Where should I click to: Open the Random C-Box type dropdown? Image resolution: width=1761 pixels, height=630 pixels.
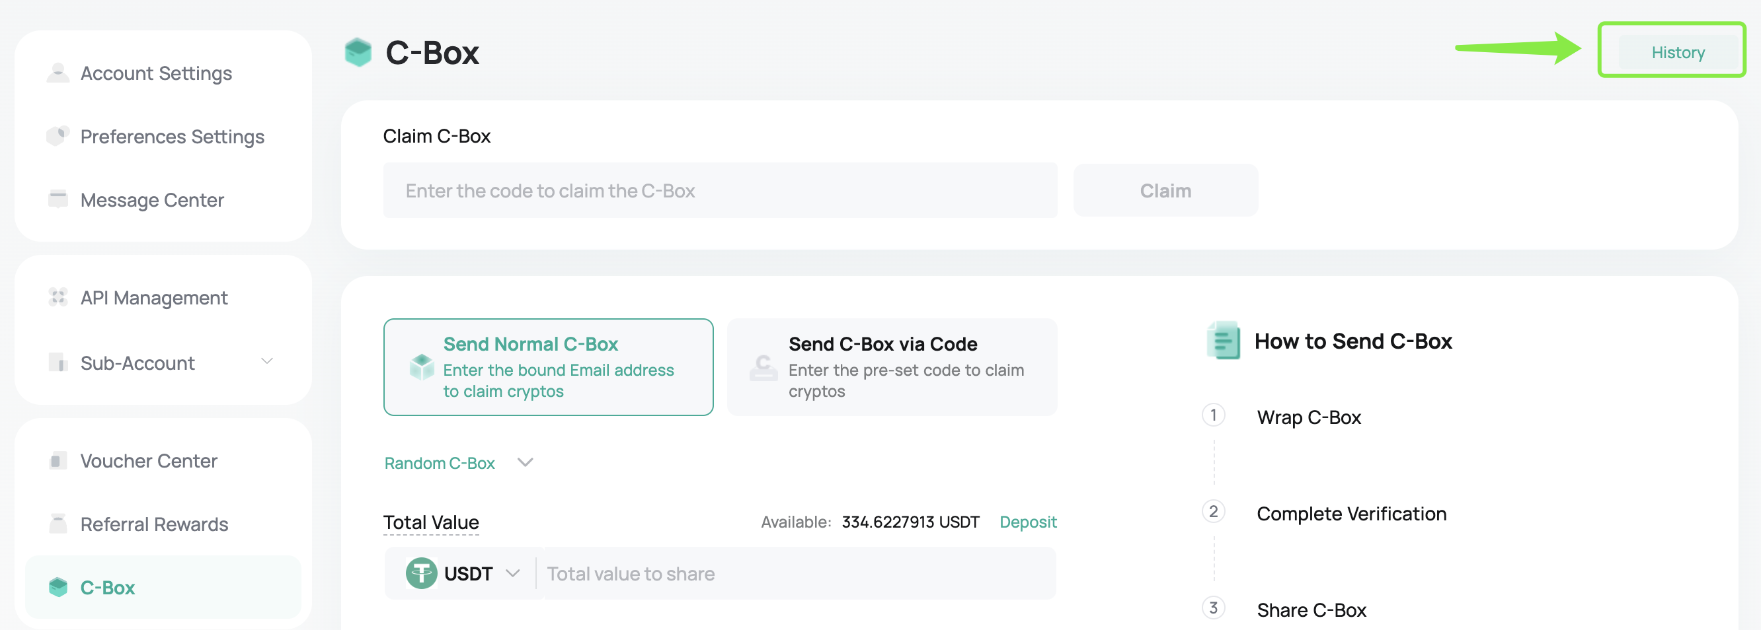(459, 462)
